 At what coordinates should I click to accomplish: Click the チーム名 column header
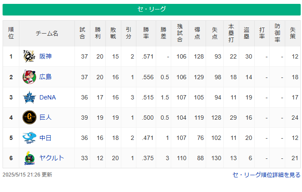[47, 33]
